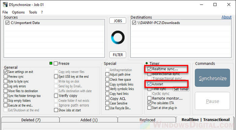Click the Pause button

(x=212, y=101)
